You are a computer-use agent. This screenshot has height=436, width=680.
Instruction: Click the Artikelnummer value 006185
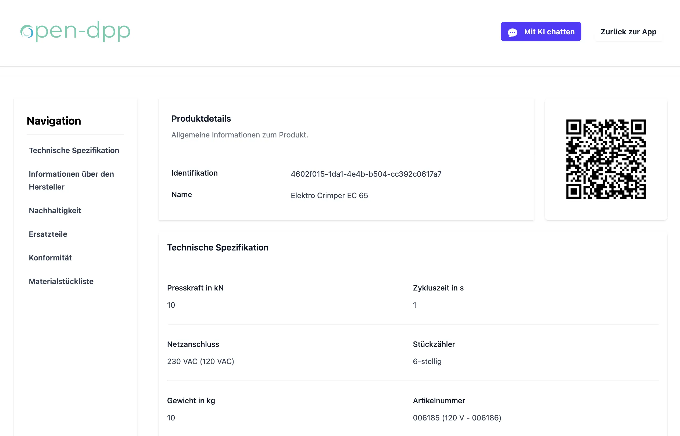point(457,417)
